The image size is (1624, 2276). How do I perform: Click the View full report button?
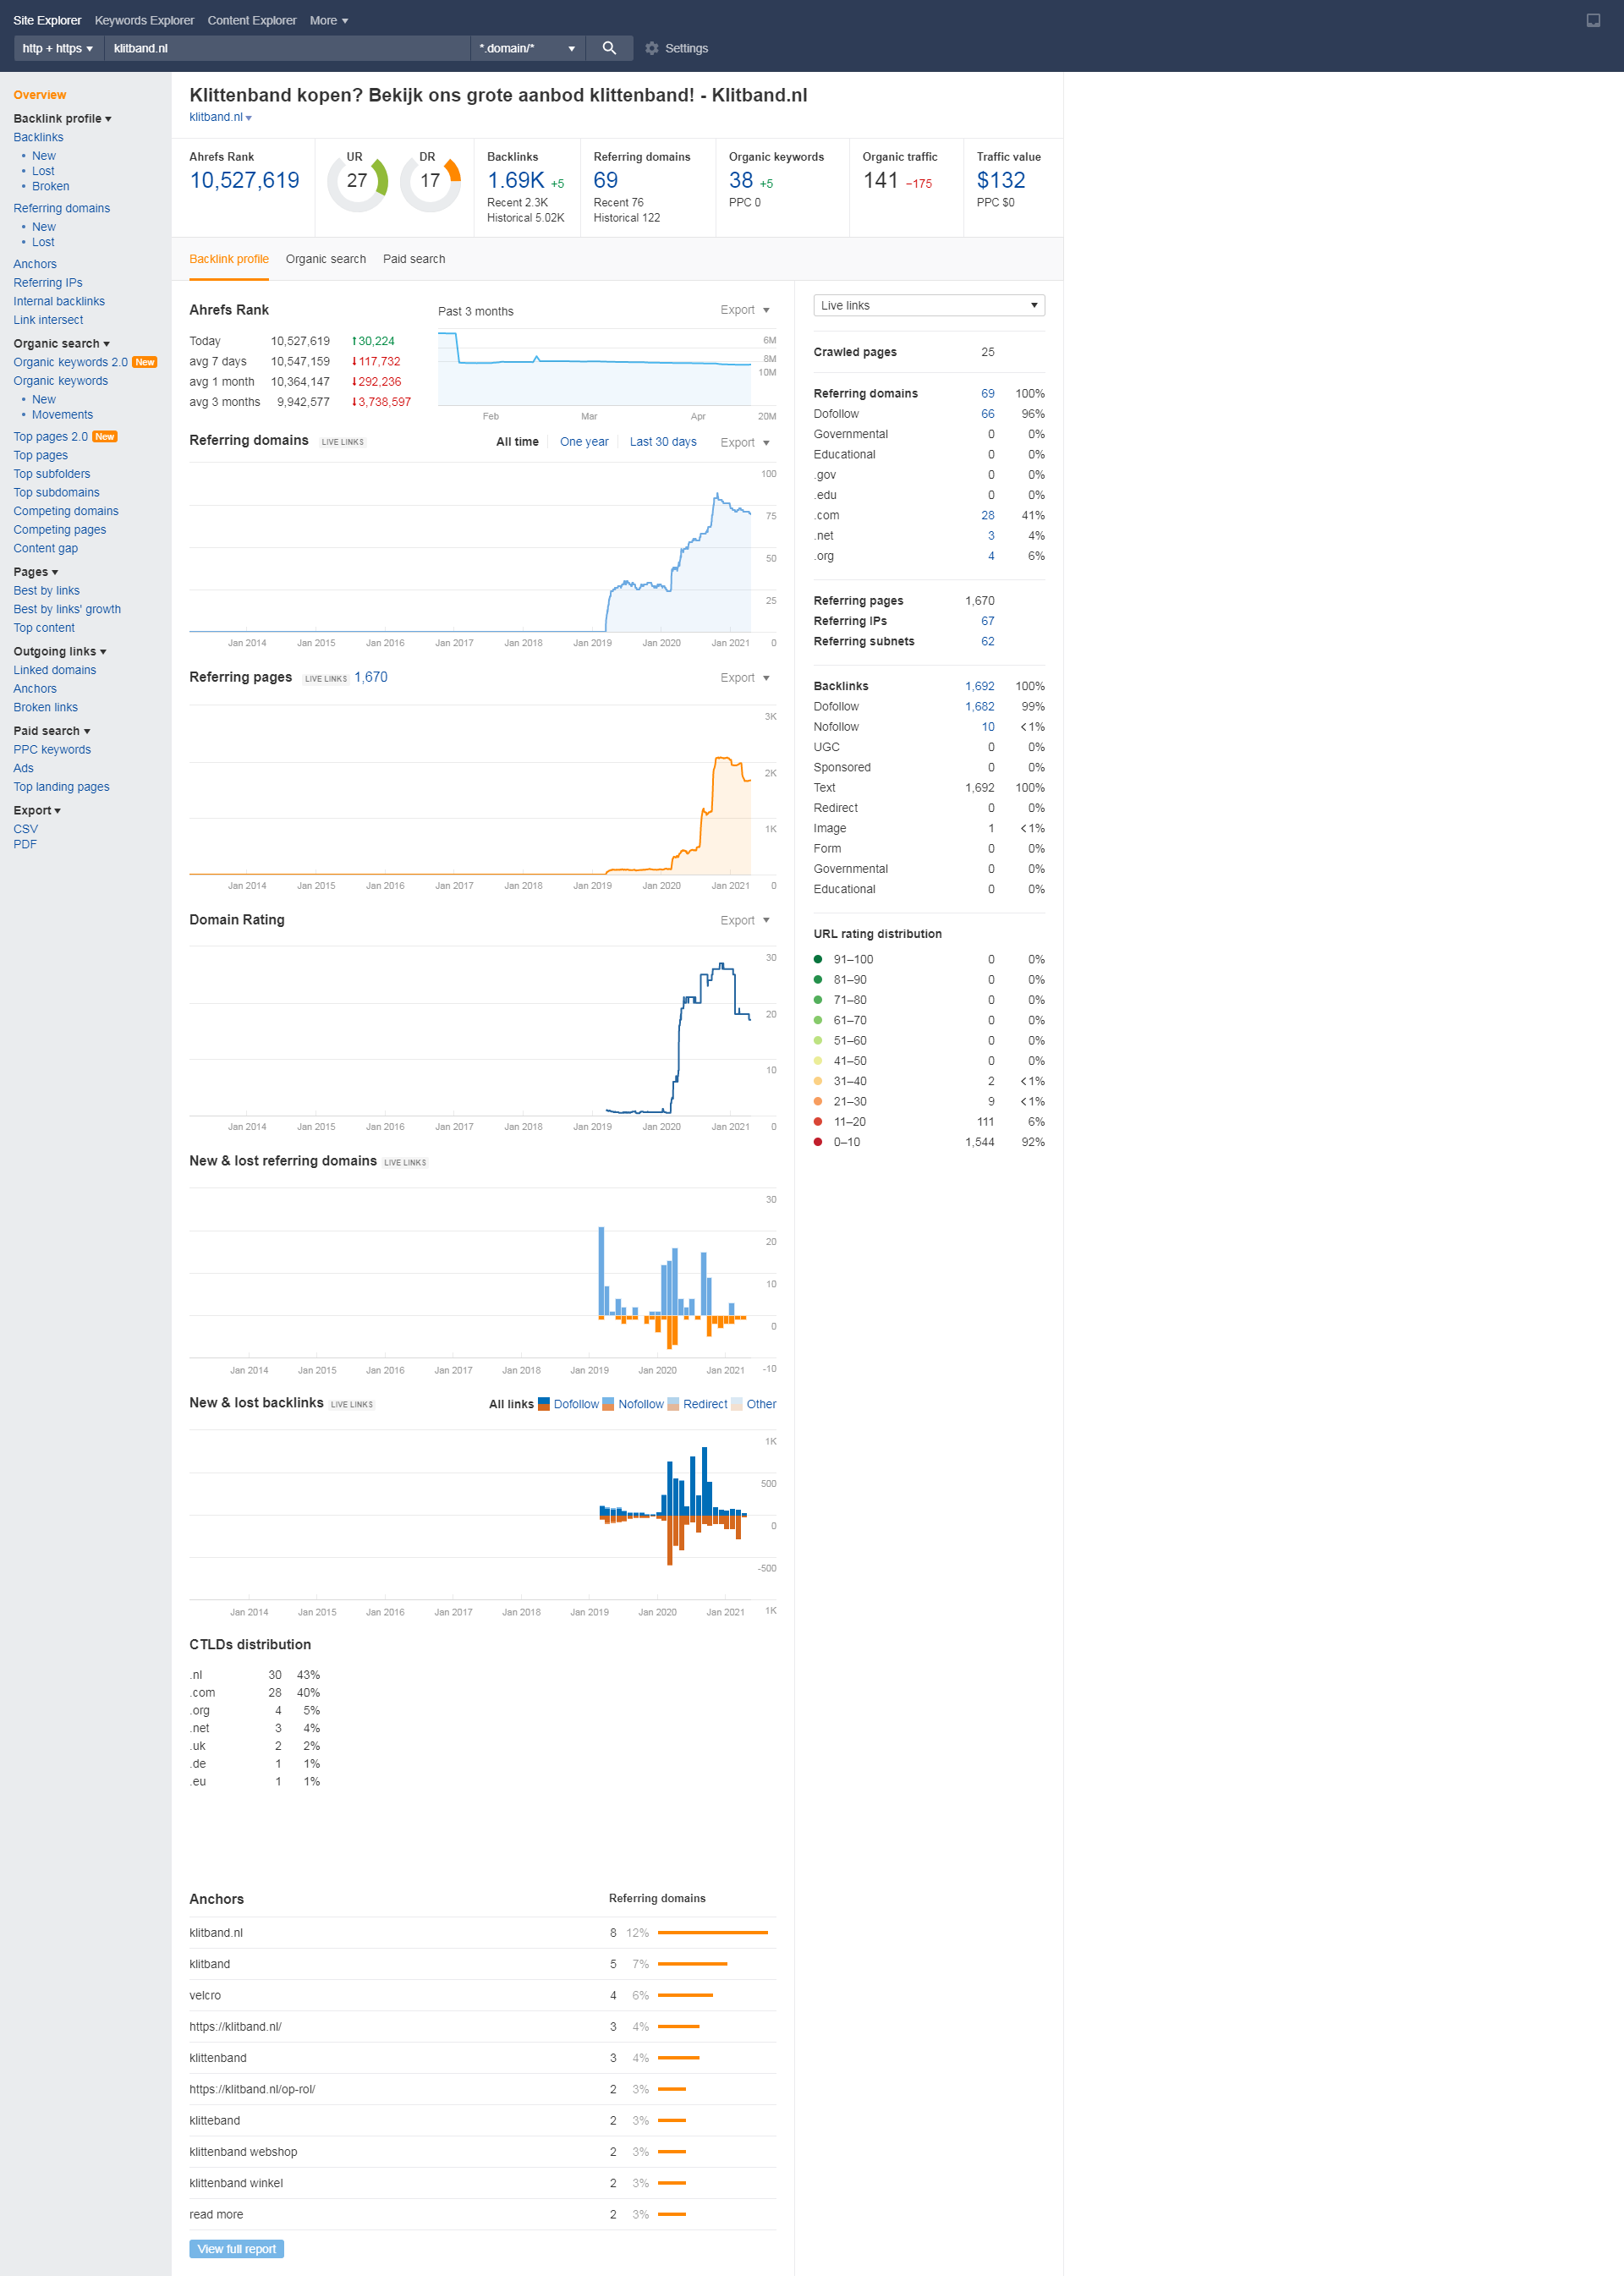coord(237,2249)
